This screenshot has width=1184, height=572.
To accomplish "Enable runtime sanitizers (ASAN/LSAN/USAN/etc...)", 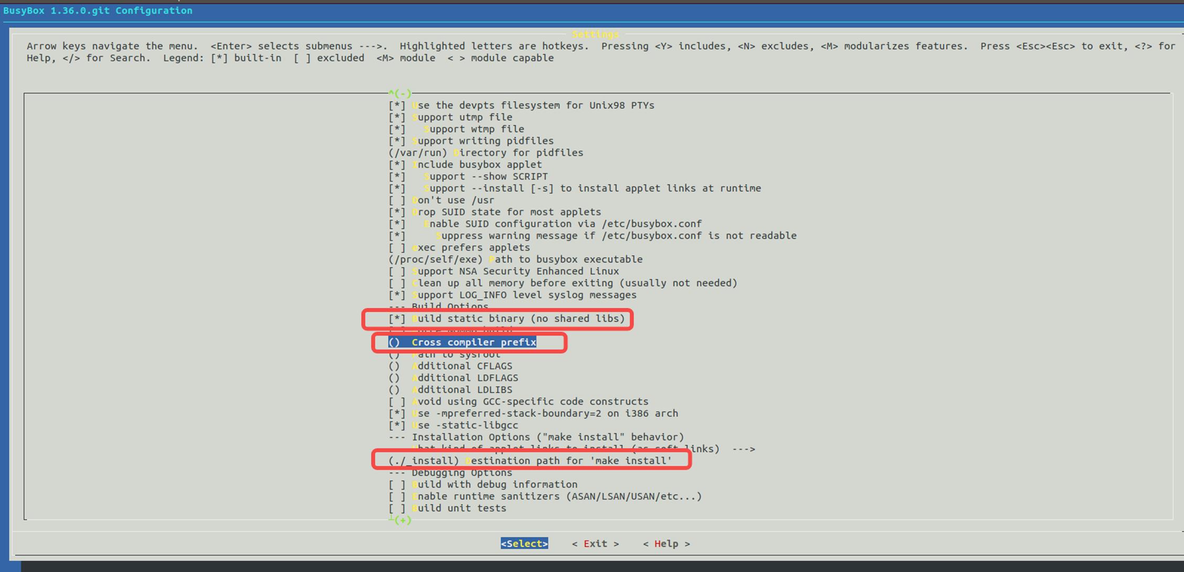I will [545, 496].
